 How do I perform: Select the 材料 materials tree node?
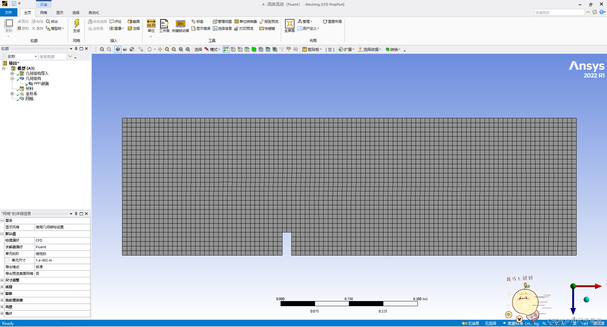tap(29, 89)
